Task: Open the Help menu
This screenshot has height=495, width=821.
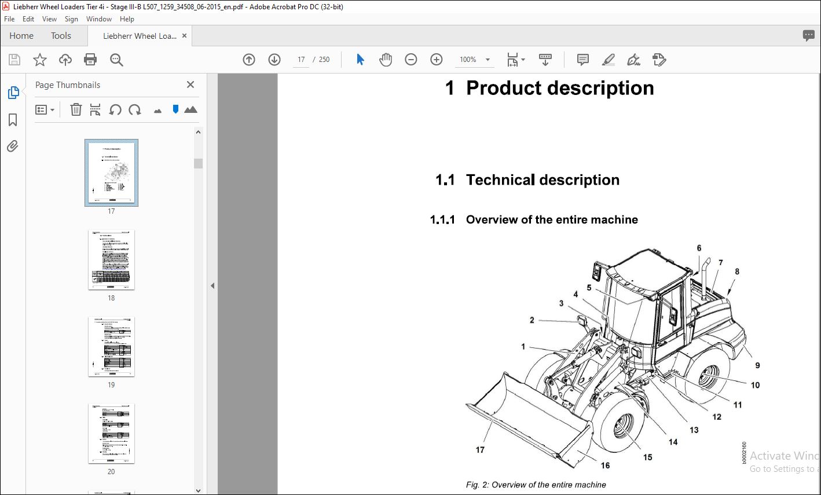Action: point(127,19)
